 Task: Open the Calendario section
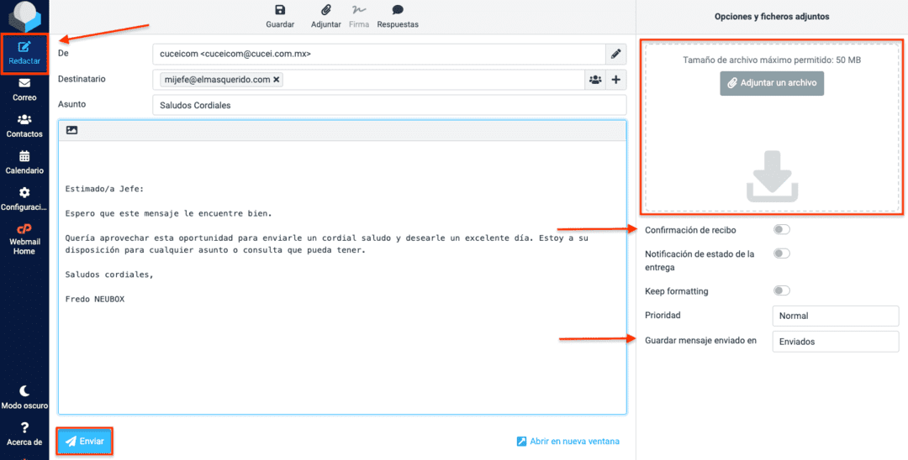pos(24,163)
